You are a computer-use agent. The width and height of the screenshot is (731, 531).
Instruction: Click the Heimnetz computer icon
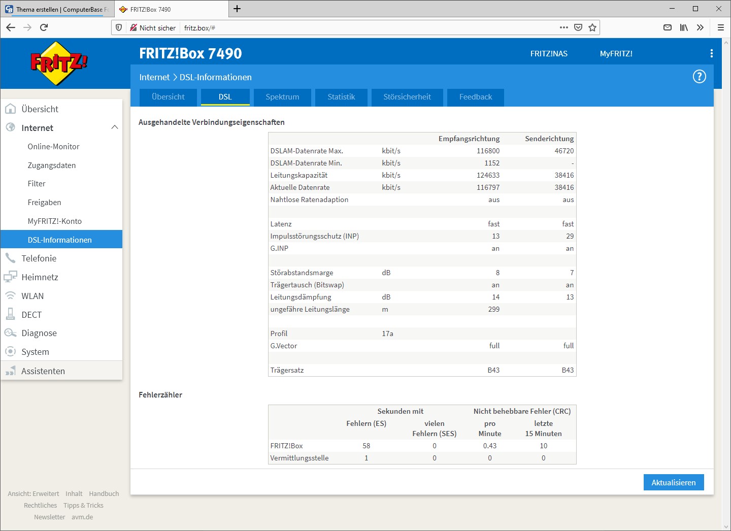point(10,277)
